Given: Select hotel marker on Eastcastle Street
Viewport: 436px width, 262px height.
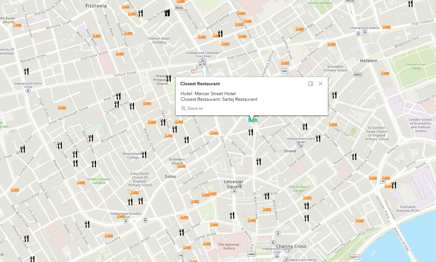Looking at the screenshot, I should coord(120,54).
